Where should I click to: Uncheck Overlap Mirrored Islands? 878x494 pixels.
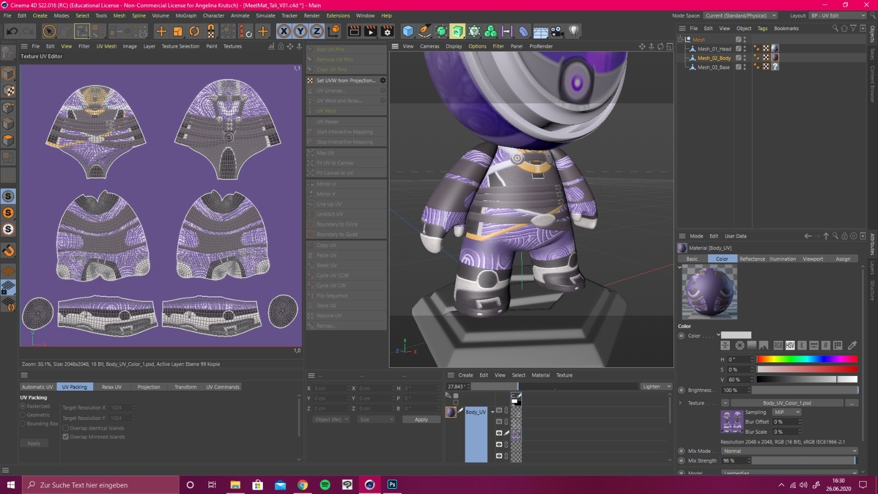pyautogui.click(x=66, y=437)
